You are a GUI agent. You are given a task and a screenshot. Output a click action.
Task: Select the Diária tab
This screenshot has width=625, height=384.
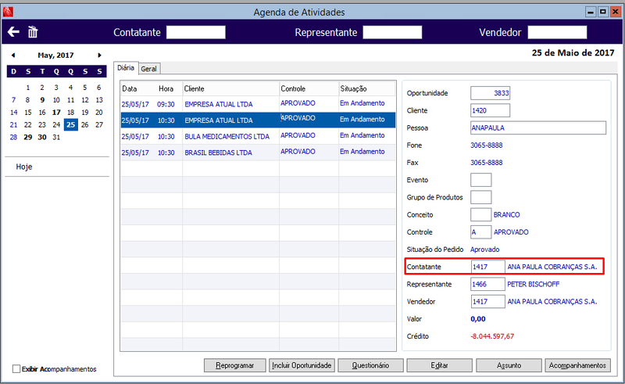[126, 68]
